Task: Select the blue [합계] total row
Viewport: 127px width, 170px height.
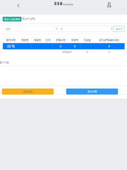Action: tap(64, 46)
